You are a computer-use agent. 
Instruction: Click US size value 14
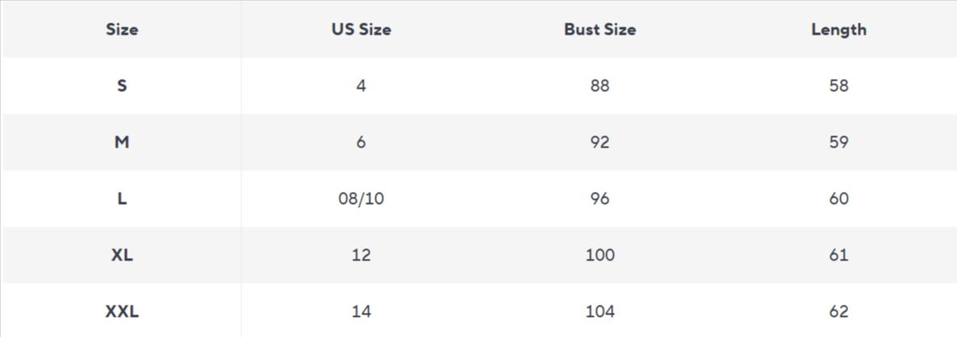click(x=361, y=311)
